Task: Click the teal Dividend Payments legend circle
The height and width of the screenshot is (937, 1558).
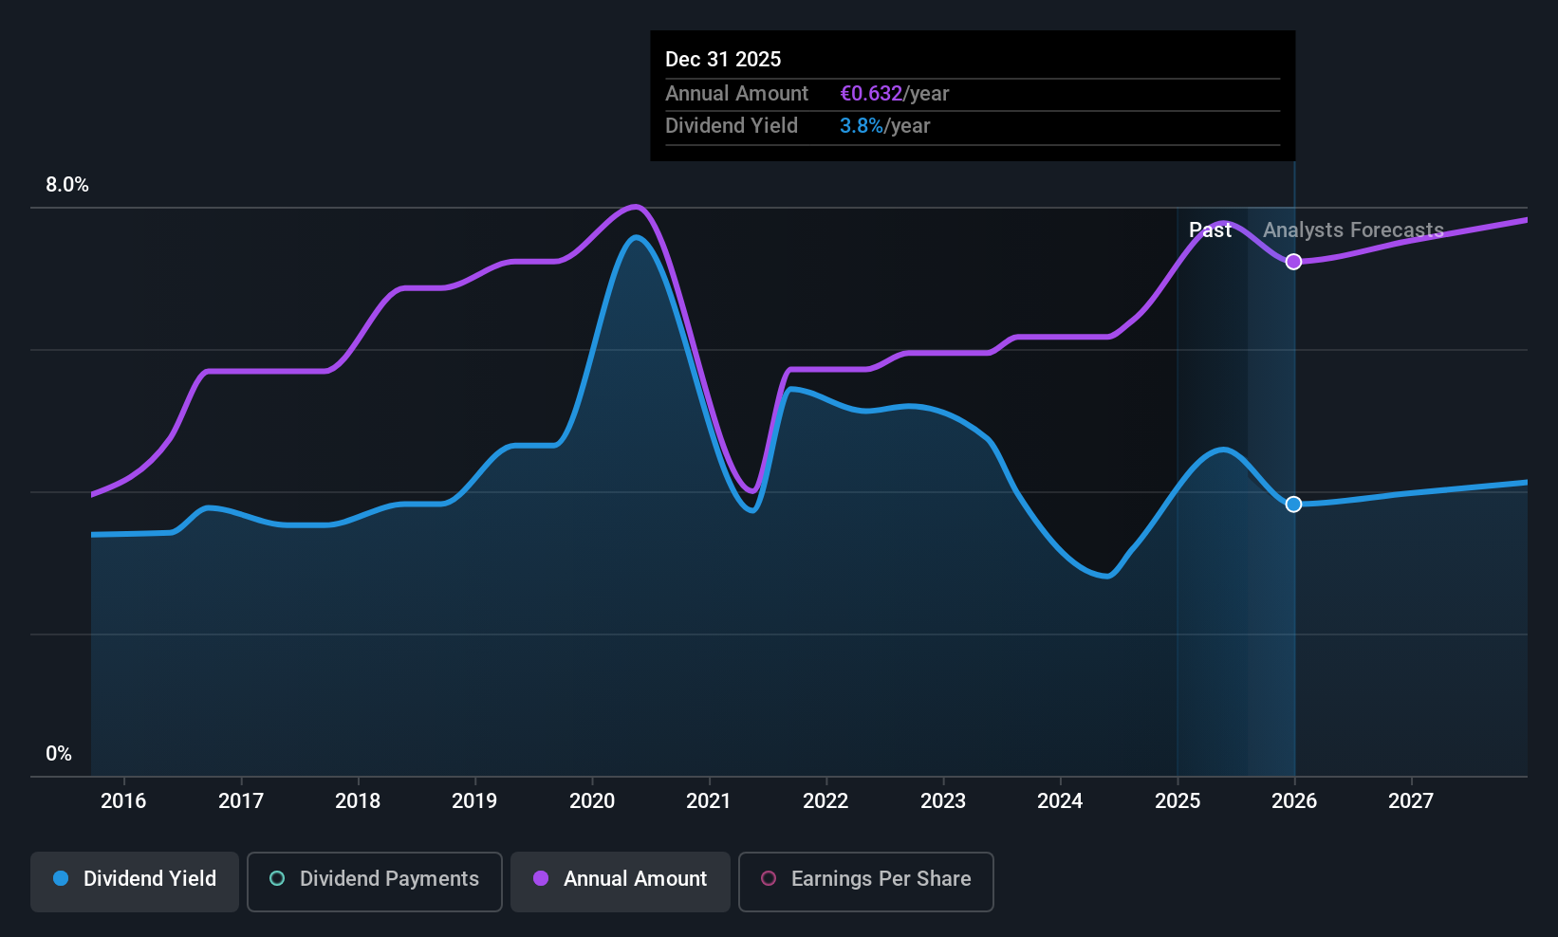Action: (277, 878)
